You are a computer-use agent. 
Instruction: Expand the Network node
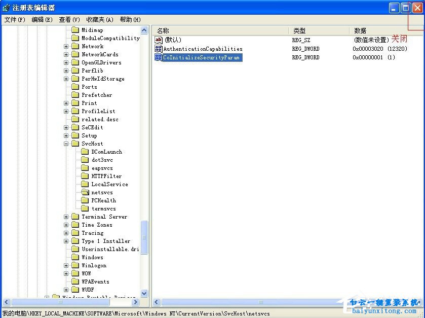tap(66, 46)
